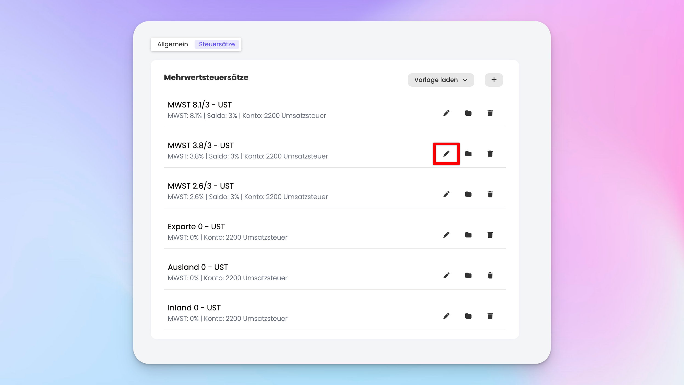
Task: Click folder icon for MWST 2.6/3 - UST
Action: 468,194
